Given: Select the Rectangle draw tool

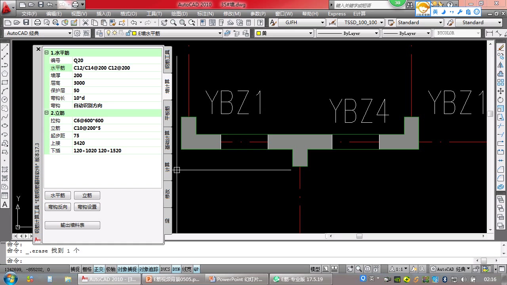Looking at the screenshot, I should (x=5, y=82).
